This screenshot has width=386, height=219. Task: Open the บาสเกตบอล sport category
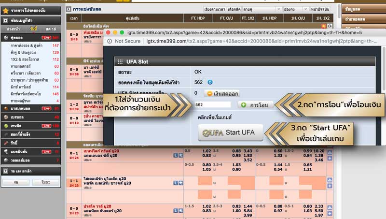[x=31, y=108]
